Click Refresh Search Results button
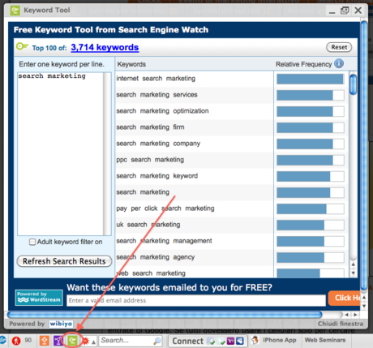Viewport: 373px width, 348px height. [64, 261]
